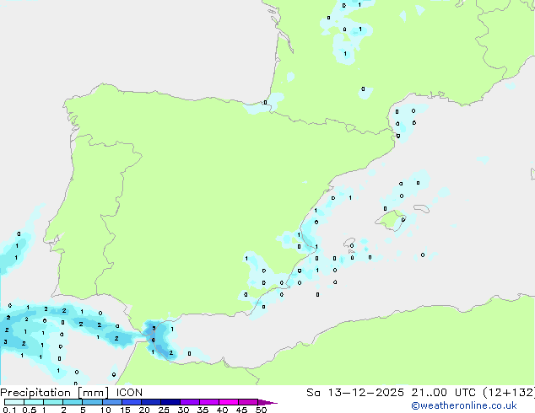535x413 pixels.
Task: Click the "Precipitation [mm]" title label
Action: 51,392
